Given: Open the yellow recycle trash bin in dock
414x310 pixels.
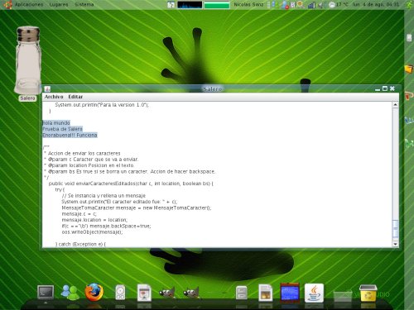Looking at the screenshot, I should click(x=368, y=293).
